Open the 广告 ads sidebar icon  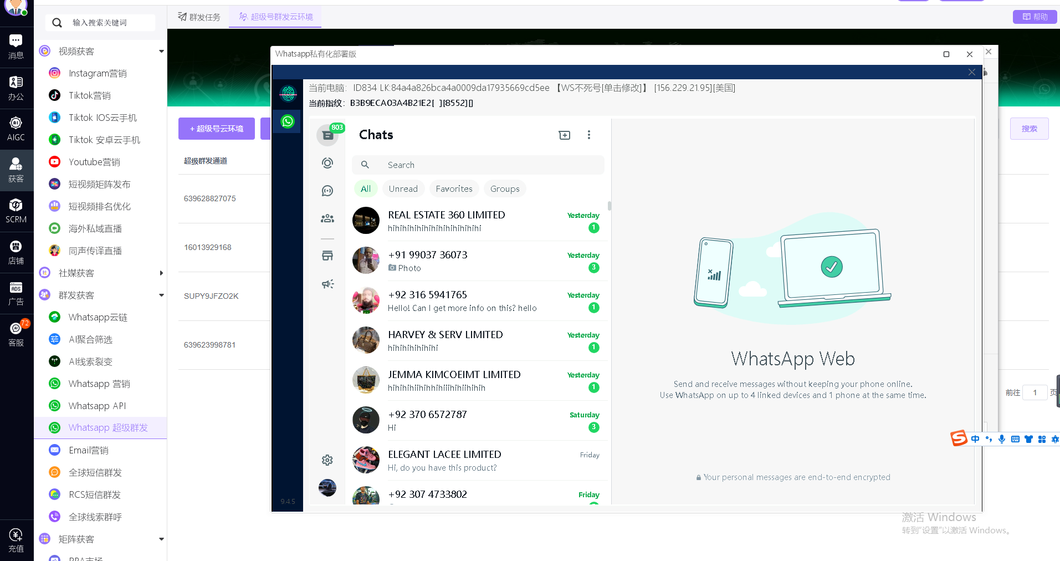point(16,293)
